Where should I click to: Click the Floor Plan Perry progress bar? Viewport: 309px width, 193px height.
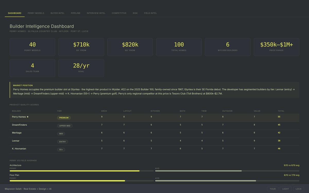coord(82,181)
